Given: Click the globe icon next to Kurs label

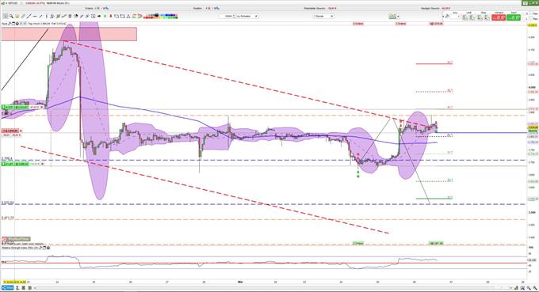Looking at the screenshot, I should click(x=17, y=24).
